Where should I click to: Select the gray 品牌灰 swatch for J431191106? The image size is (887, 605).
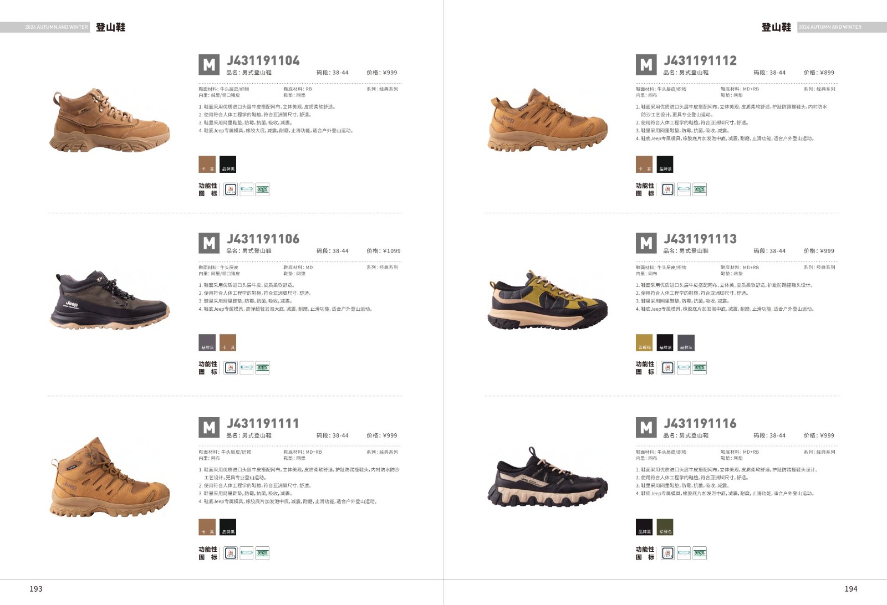207,343
